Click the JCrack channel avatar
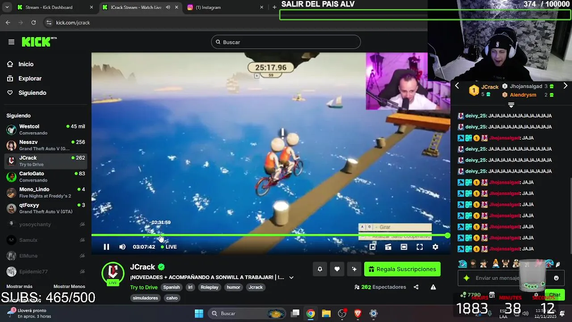 [x=113, y=273]
